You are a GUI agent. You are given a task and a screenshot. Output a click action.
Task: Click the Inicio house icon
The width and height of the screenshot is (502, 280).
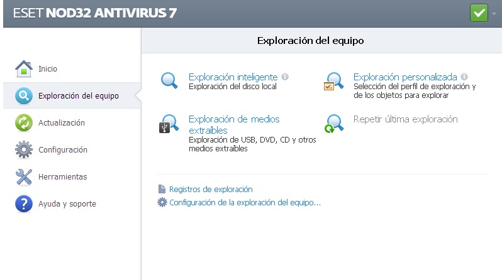click(x=24, y=68)
